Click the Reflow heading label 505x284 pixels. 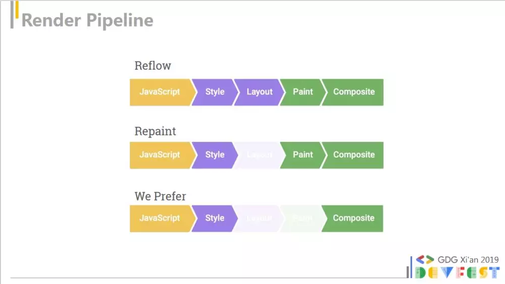pos(153,66)
